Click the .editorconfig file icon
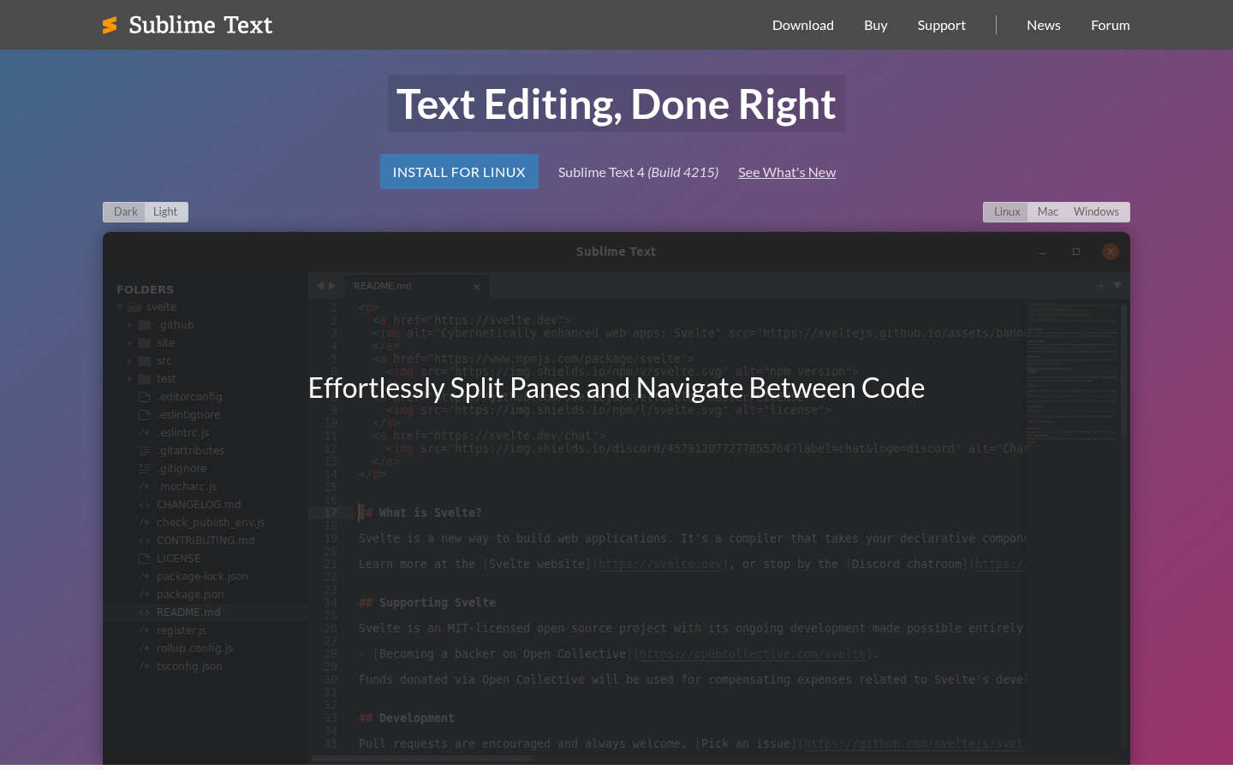Image resolution: width=1233 pixels, height=770 pixels. [145, 397]
